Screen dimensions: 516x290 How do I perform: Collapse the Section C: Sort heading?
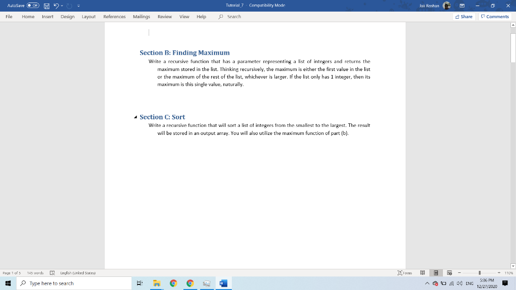pyautogui.click(x=135, y=116)
